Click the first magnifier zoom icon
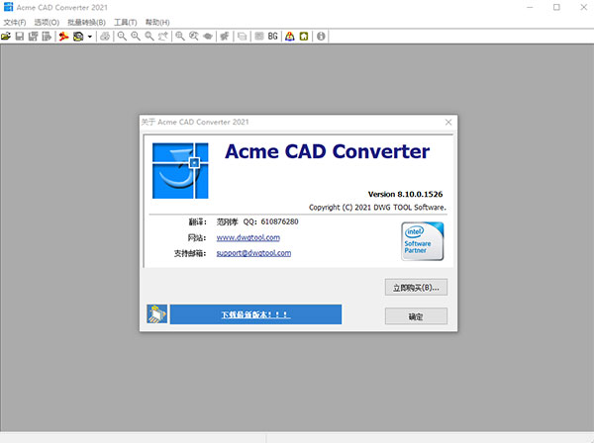This screenshot has height=443, width=594. point(122,37)
